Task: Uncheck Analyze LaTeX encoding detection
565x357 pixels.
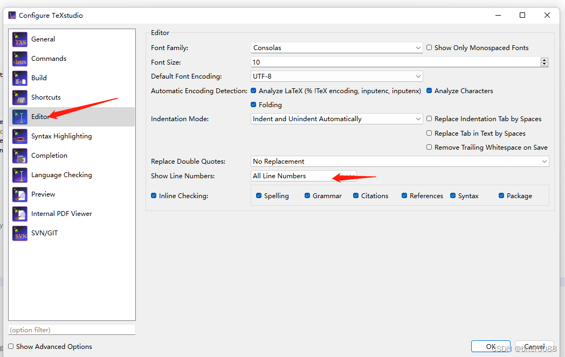Action: pos(253,90)
